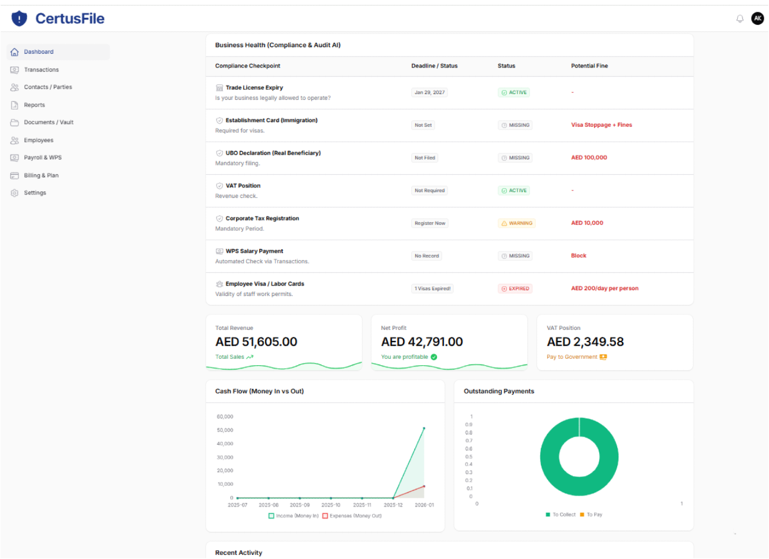Click the Trade License Expiry row icon
This screenshot has height=559, width=769.
[219, 87]
